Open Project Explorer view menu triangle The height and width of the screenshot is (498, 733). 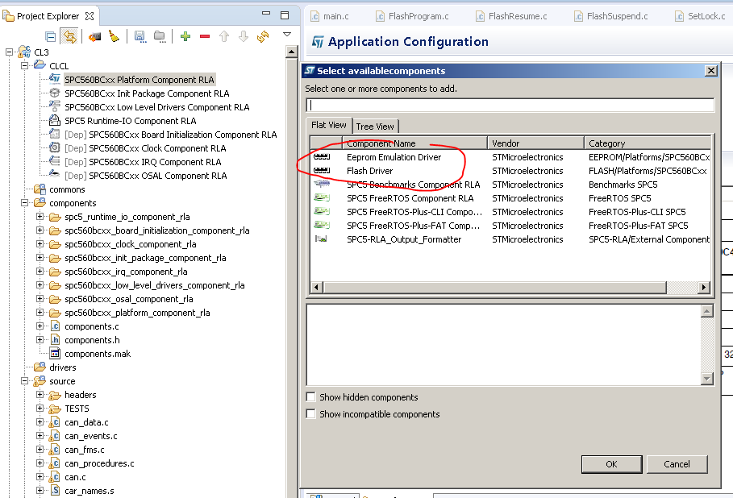(287, 34)
